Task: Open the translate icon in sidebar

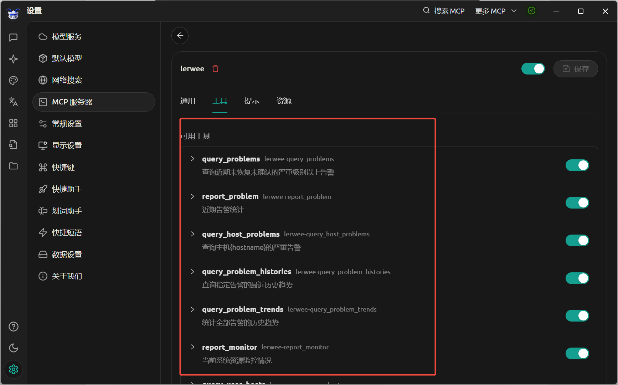Action: click(x=13, y=102)
